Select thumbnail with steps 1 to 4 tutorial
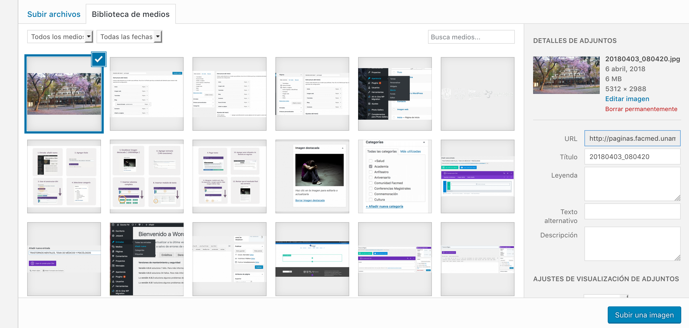Image resolution: width=689 pixels, height=328 pixels. (x=64, y=176)
